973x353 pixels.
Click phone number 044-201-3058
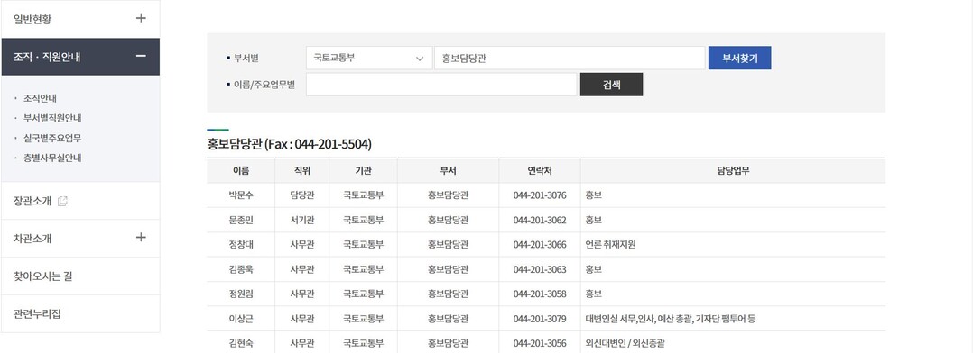pos(540,294)
